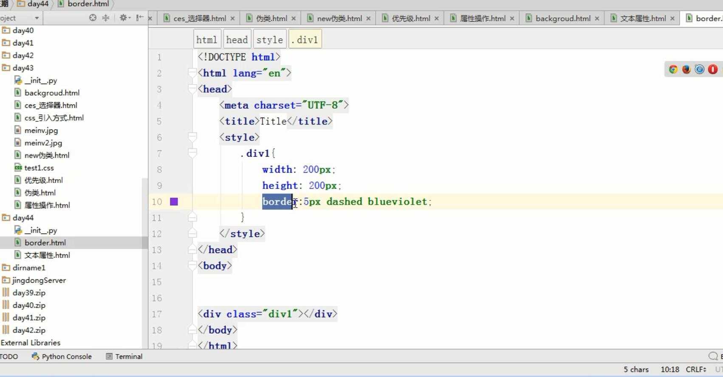The image size is (723, 377).
Task: Collapse head tag fold at line 3
Action: click(x=192, y=89)
